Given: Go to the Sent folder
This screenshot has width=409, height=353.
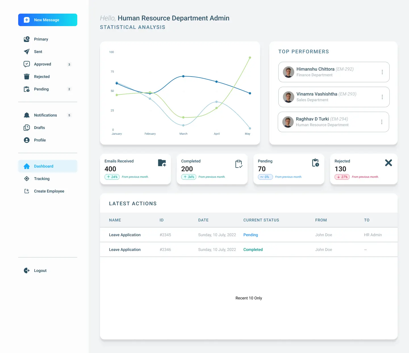Looking at the screenshot, I should (x=38, y=52).
